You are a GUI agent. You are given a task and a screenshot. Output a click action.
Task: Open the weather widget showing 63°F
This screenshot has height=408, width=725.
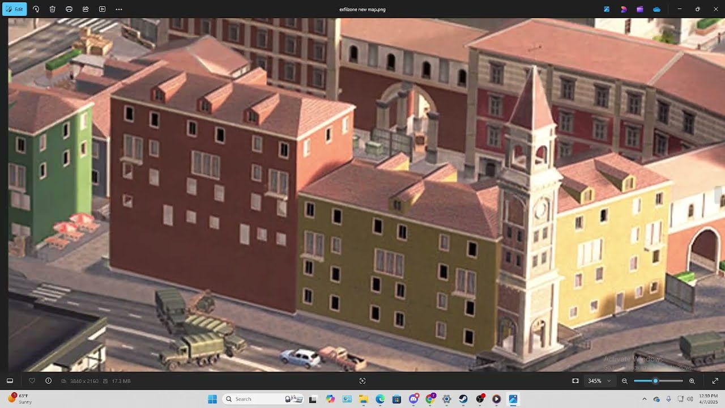coord(20,399)
